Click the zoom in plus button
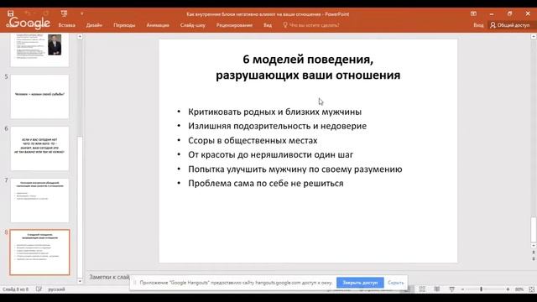 (x=508, y=289)
